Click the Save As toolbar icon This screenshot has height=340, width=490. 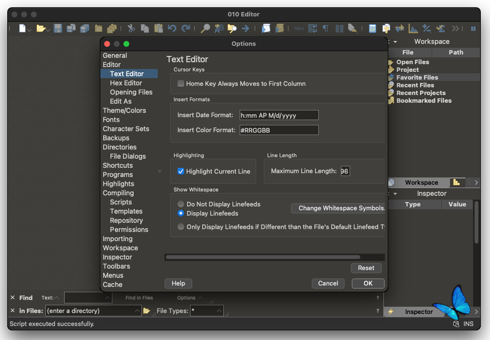[x=71, y=28]
